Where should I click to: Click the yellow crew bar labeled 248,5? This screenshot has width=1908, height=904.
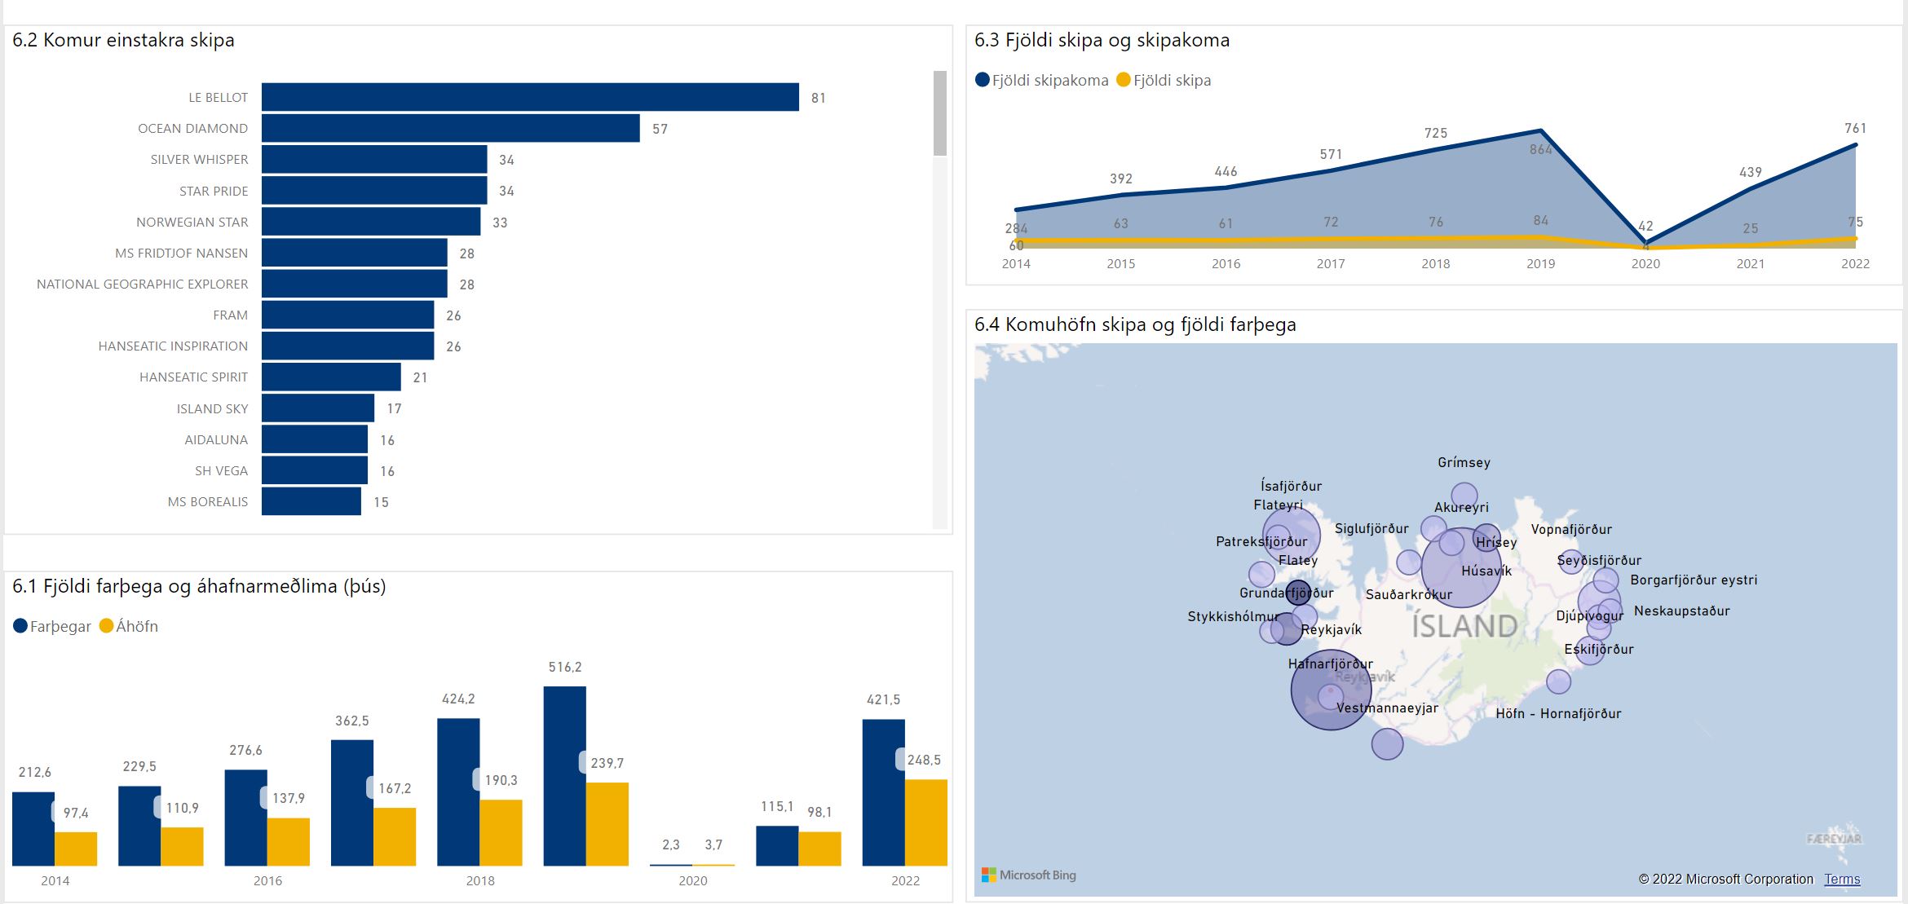[x=926, y=822]
